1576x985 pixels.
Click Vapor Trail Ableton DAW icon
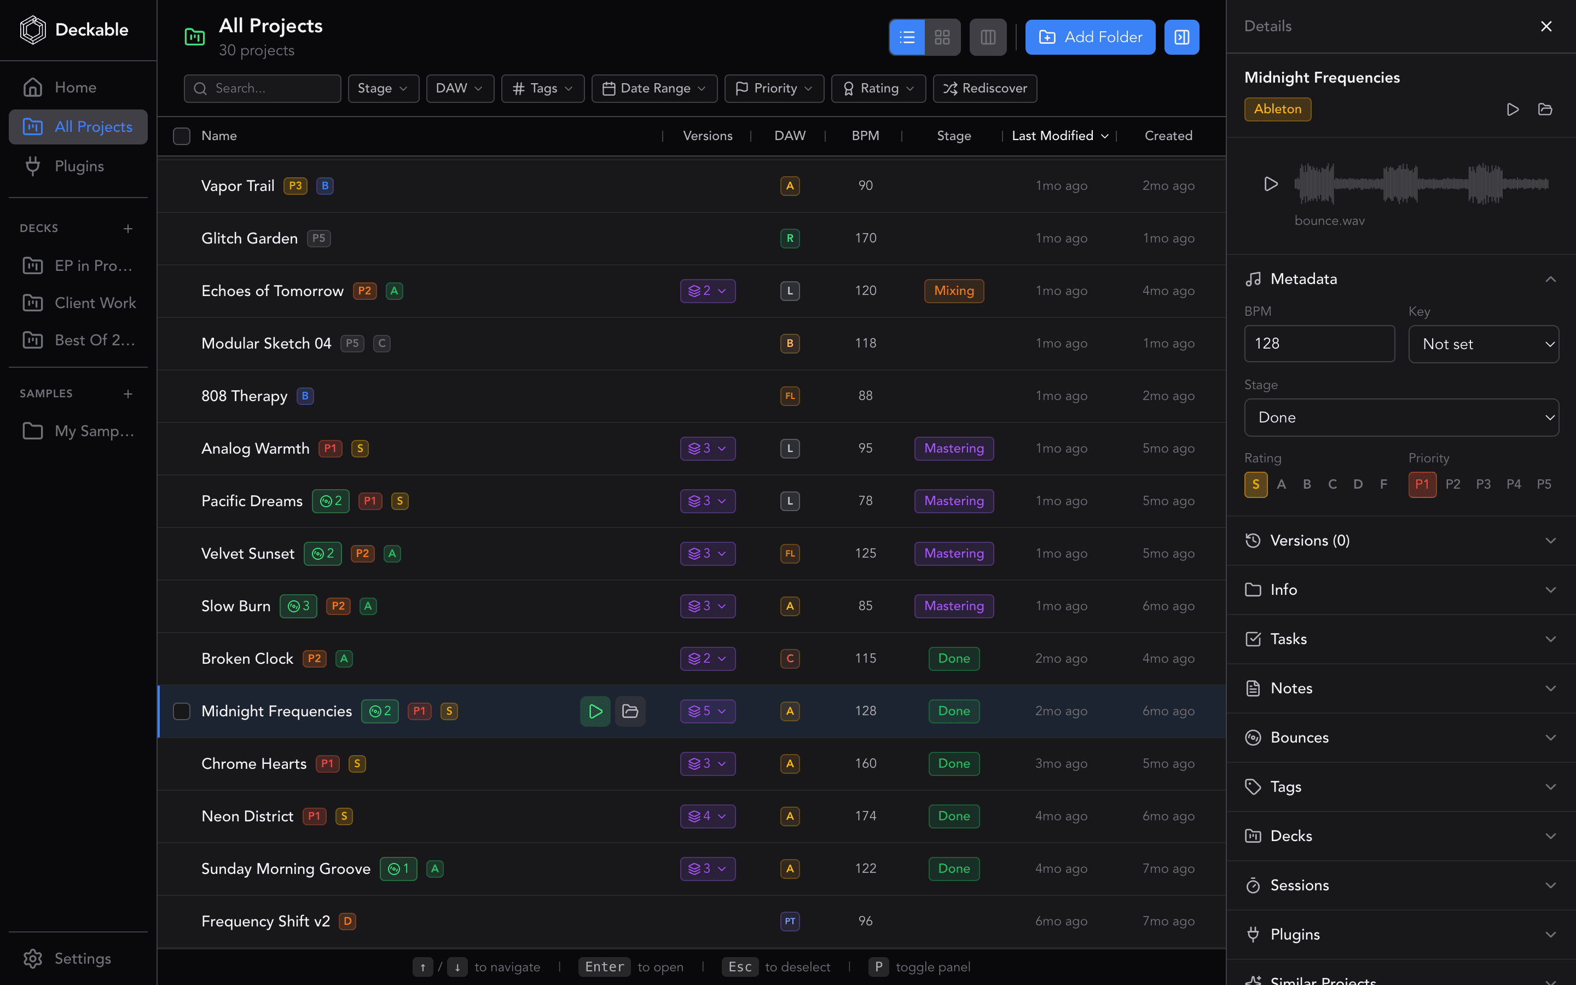tap(790, 186)
